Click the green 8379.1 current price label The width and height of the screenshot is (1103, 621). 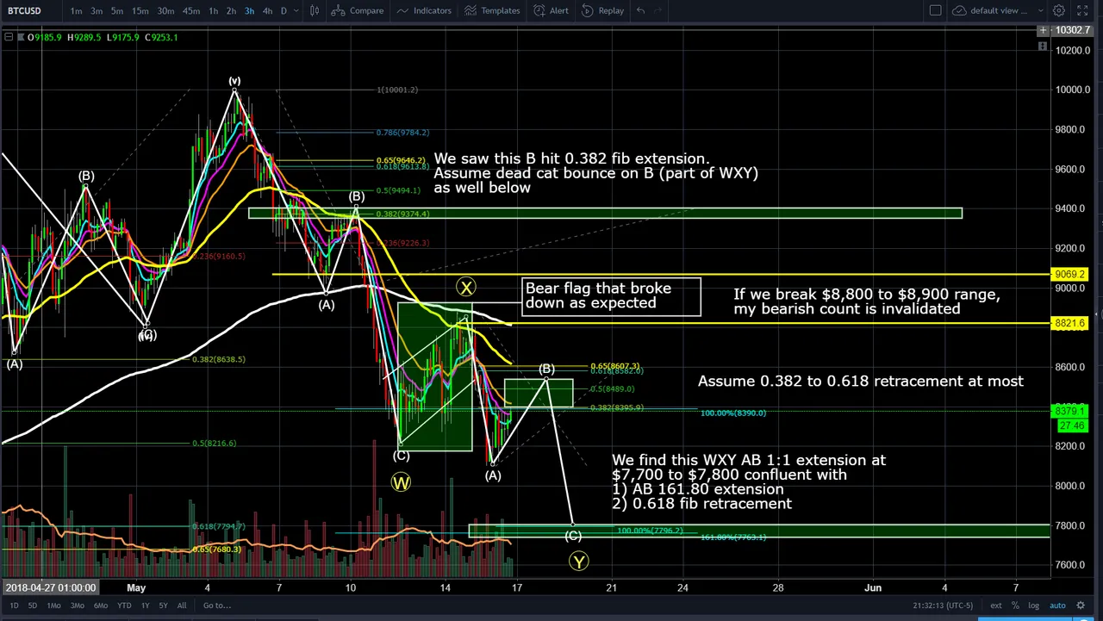coord(1070,412)
